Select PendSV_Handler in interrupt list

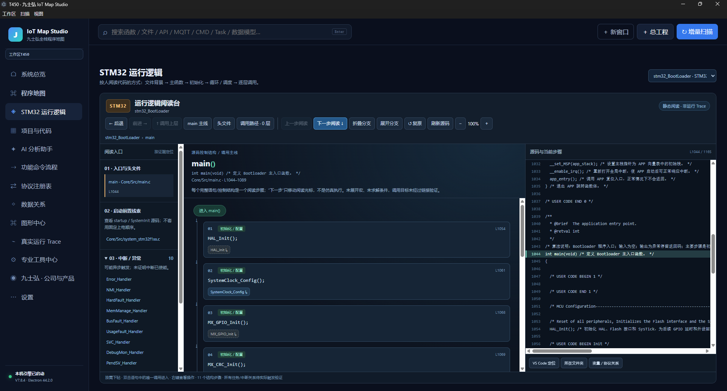(x=122, y=363)
